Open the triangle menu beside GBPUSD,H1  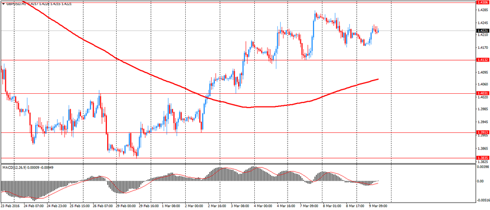tap(3, 5)
